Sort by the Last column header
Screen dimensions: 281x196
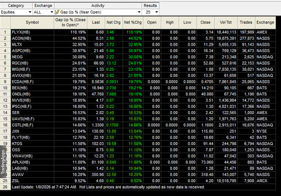96,22
